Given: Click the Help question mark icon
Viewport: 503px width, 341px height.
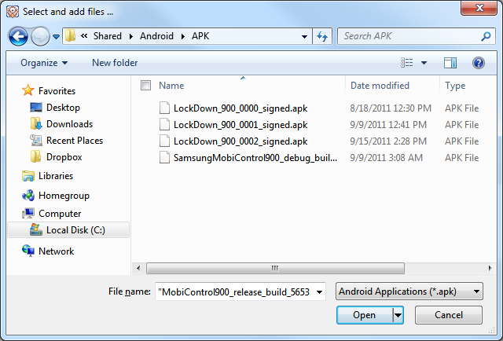Looking at the screenshot, I should pos(479,63).
